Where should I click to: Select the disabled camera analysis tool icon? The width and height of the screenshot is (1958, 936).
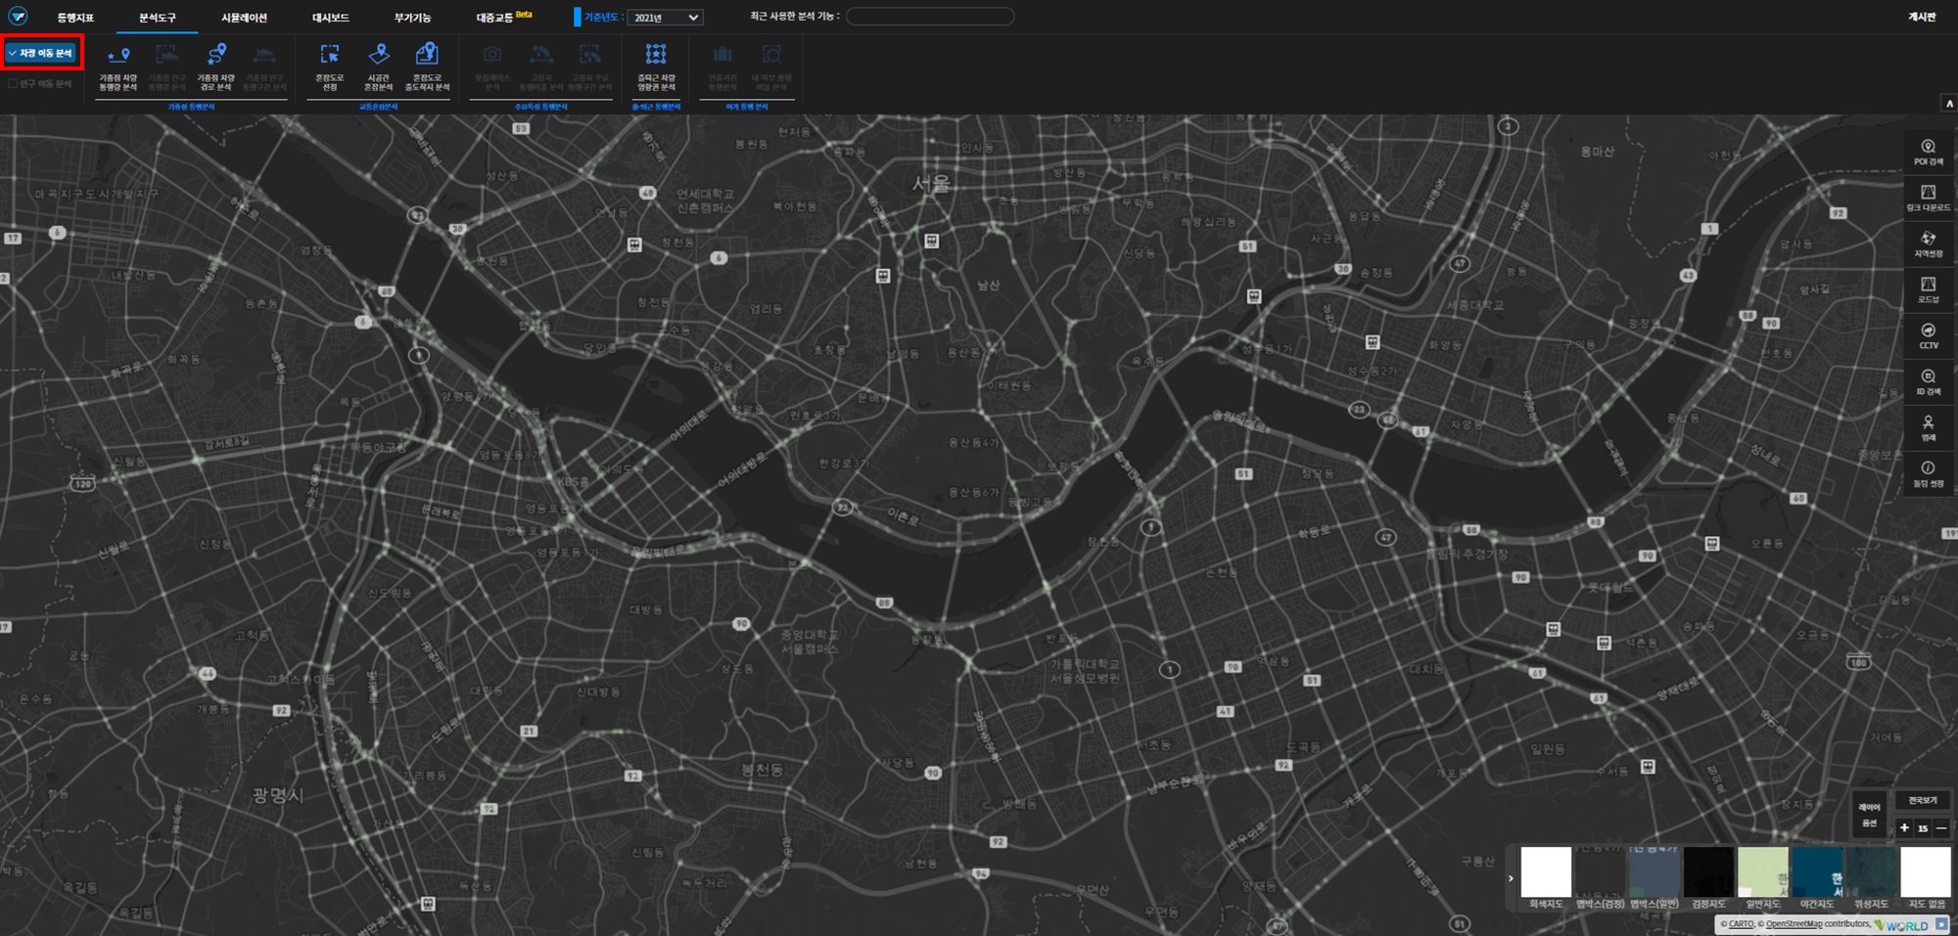tap(492, 56)
